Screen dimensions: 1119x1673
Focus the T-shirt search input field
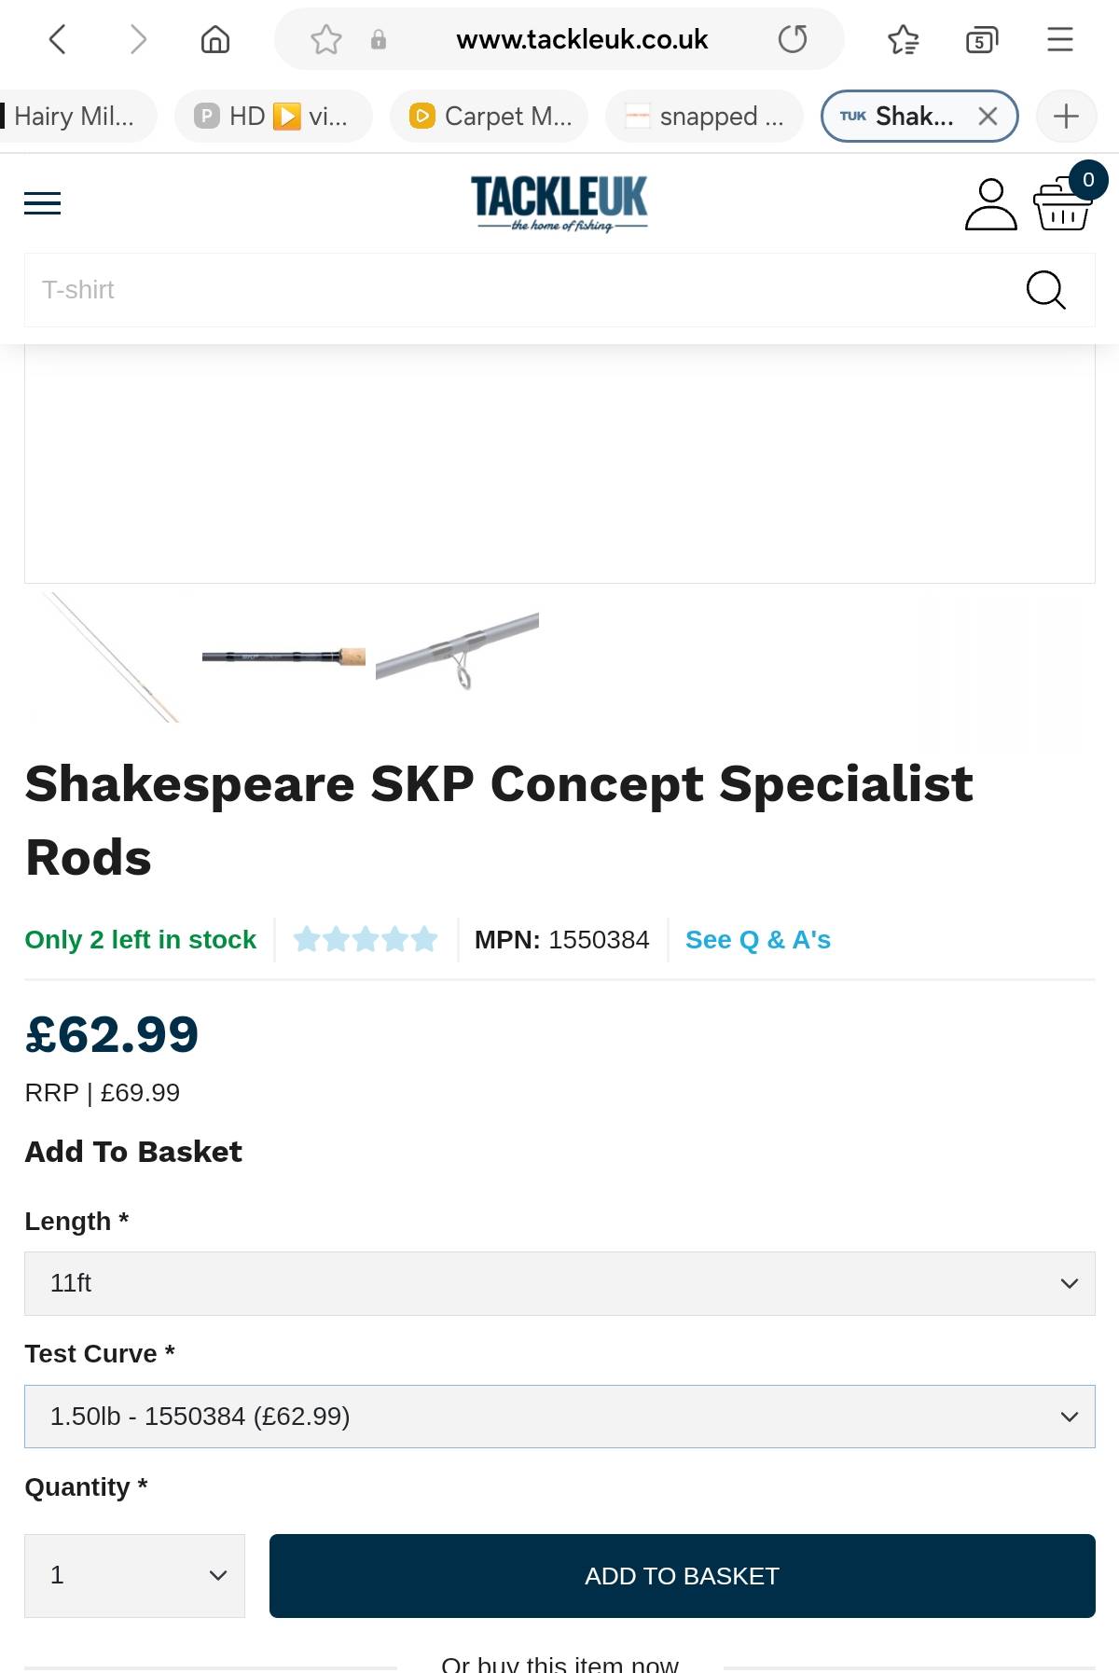(x=522, y=290)
